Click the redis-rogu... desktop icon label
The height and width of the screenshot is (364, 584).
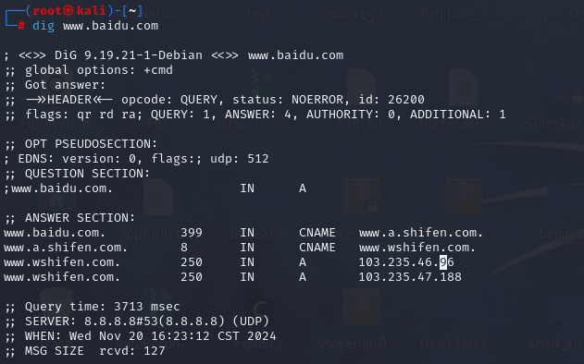(357, 14)
